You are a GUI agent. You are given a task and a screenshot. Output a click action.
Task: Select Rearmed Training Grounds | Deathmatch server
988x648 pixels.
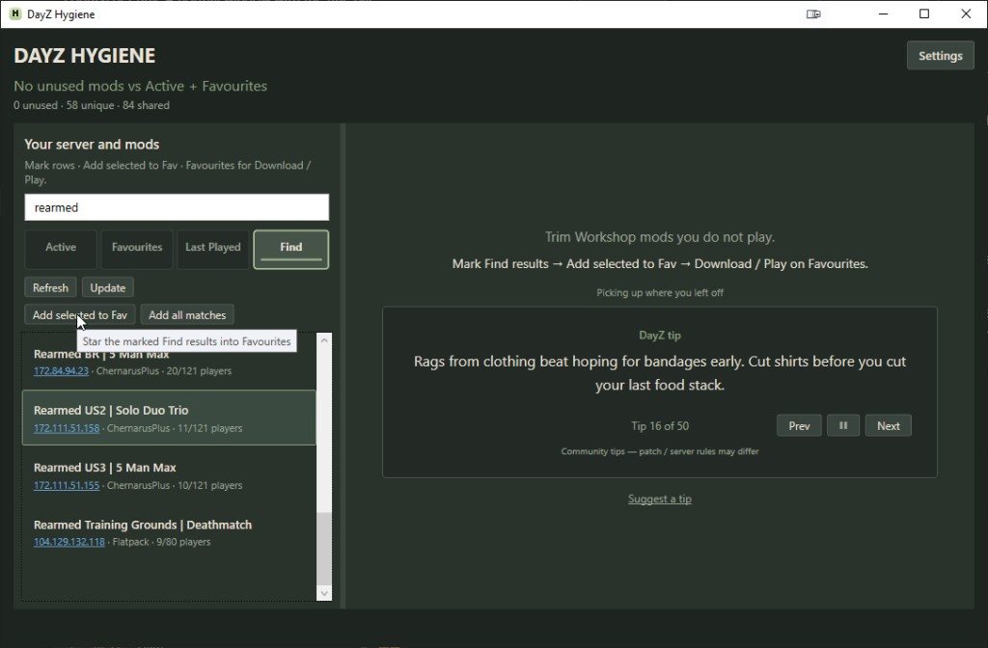[169, 532]
